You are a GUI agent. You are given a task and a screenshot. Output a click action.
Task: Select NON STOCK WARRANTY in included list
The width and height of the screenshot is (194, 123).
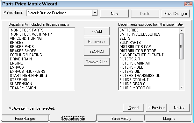[x=42, y=34]
